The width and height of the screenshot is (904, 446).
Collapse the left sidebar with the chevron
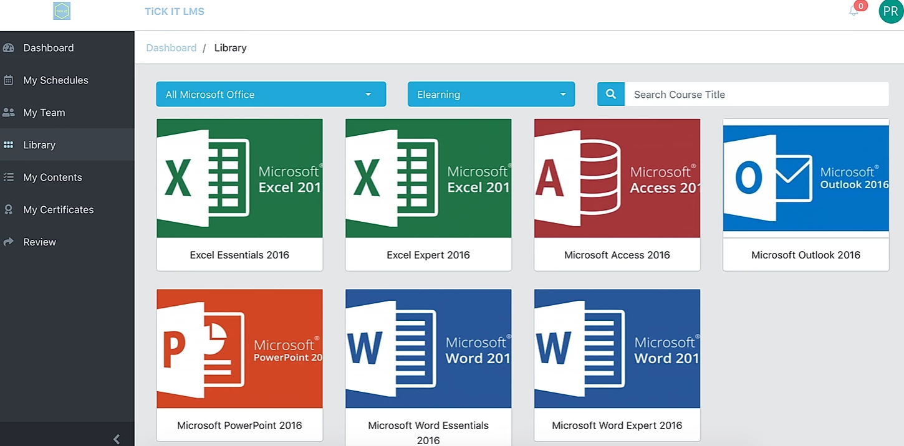point(116,439)
